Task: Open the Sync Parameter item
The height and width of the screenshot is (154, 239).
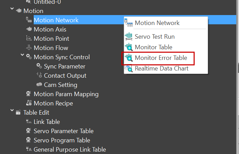Action: tap(64, 66)
